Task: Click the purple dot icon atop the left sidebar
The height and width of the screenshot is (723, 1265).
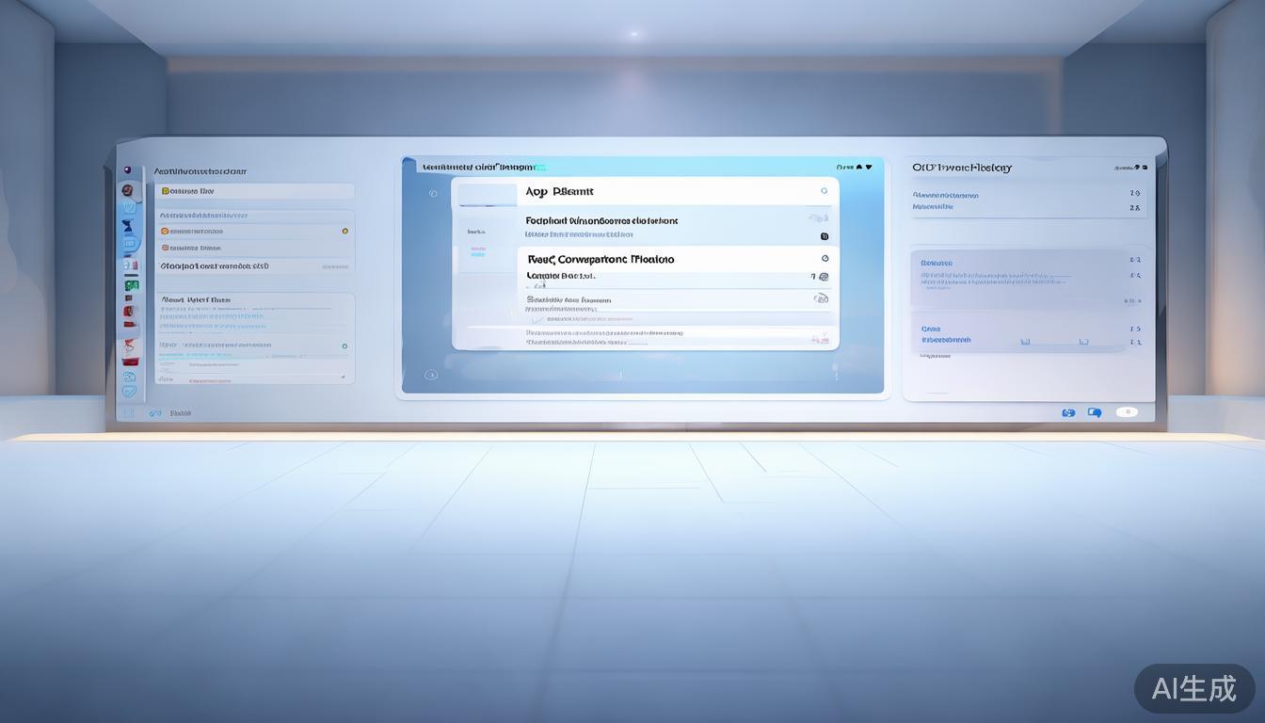Action: (x=127, y=170)
